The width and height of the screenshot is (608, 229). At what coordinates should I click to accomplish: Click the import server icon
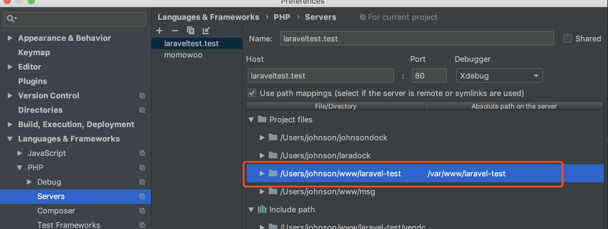206,31
